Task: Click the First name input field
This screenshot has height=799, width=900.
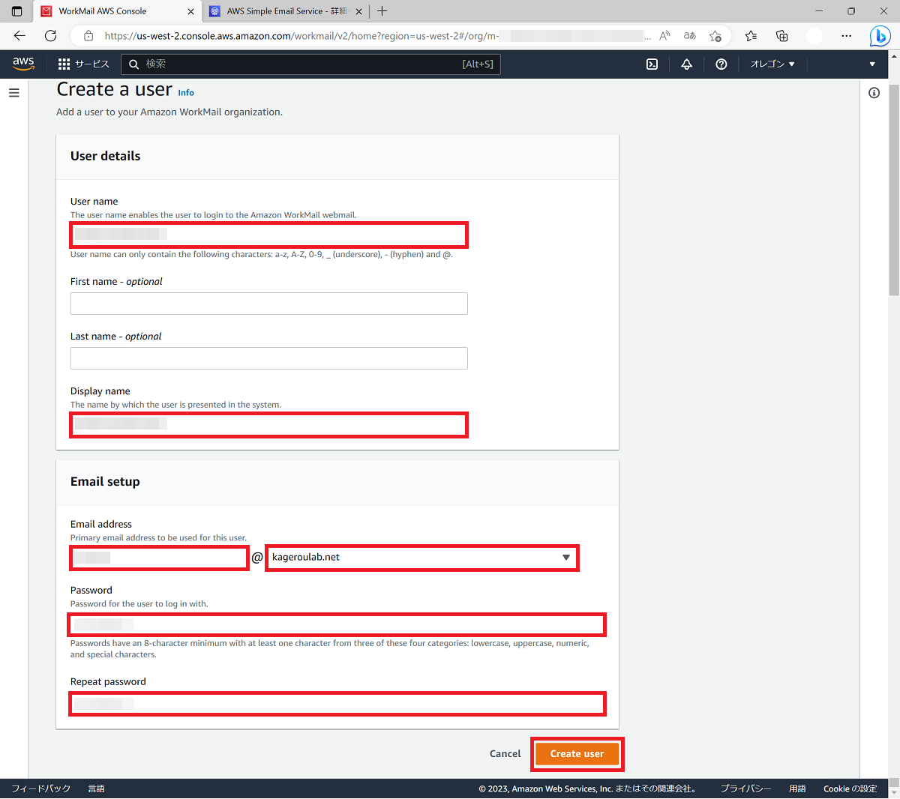Action: [268, 303]
